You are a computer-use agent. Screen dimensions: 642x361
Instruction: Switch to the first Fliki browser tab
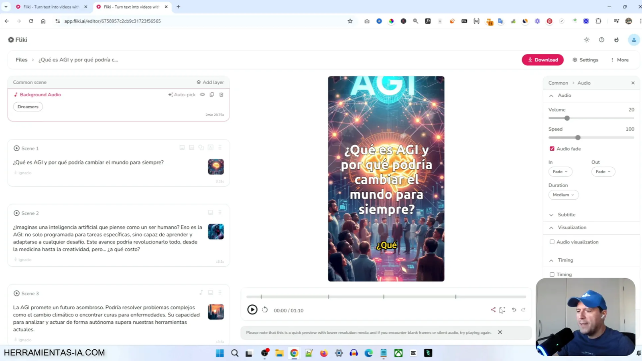48,7
